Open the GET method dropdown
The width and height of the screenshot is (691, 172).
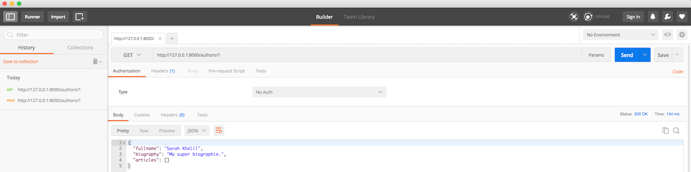(x=132, y=55)
